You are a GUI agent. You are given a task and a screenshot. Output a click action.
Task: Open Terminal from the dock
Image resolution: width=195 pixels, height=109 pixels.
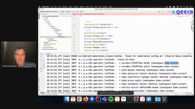130,99
